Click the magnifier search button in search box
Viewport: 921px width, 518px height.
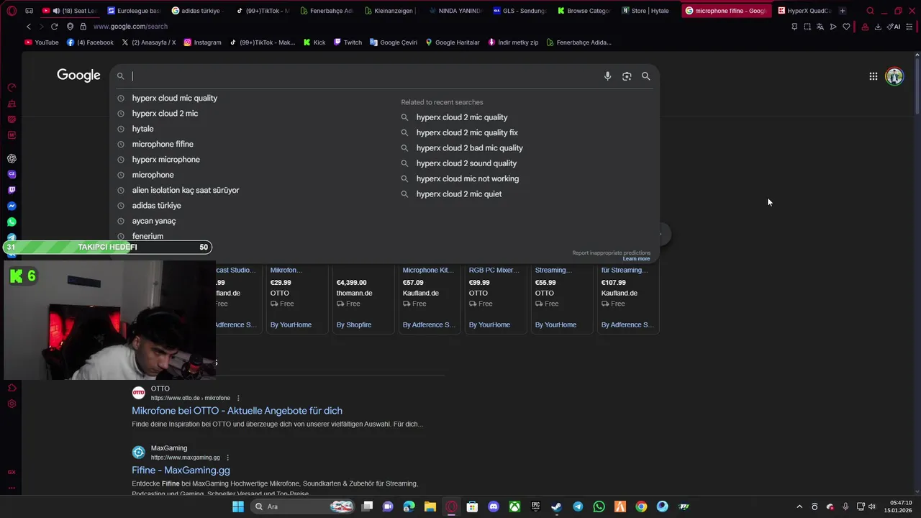[x=645, y=76]
